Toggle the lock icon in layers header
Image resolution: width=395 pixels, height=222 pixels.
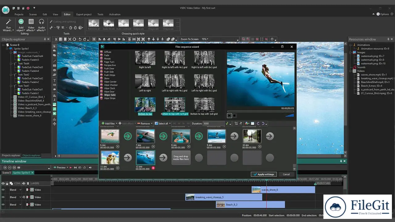click(7, 183)
